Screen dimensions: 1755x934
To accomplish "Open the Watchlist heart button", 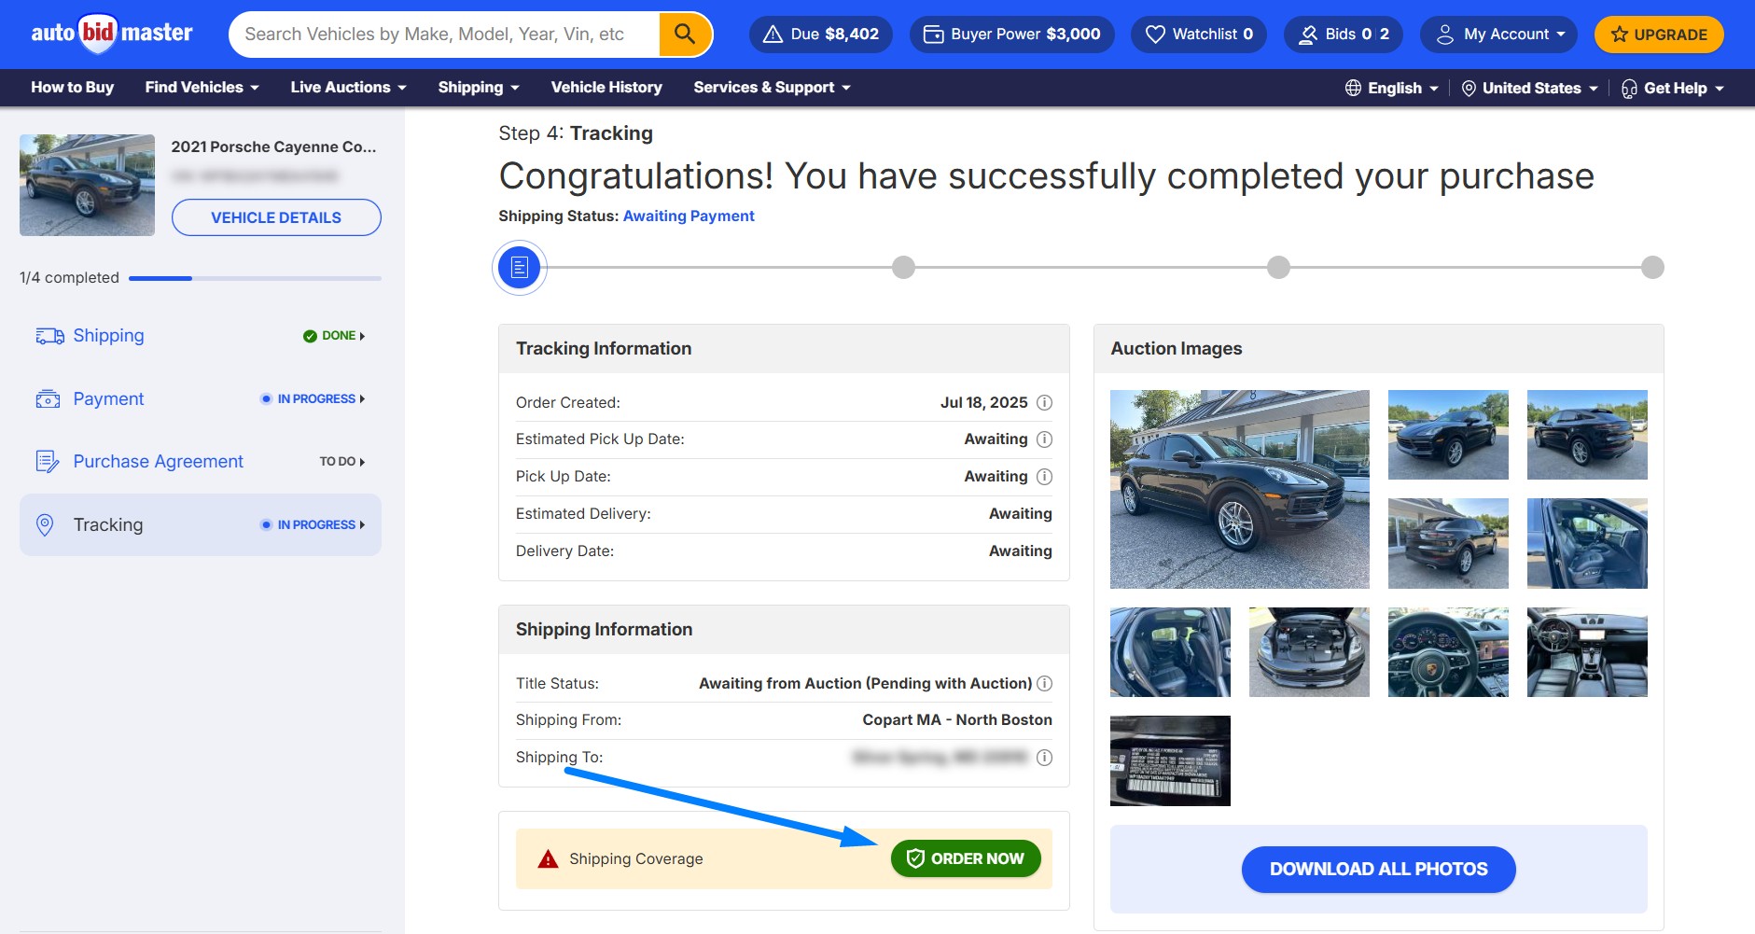I will [x=1198, y=35].
